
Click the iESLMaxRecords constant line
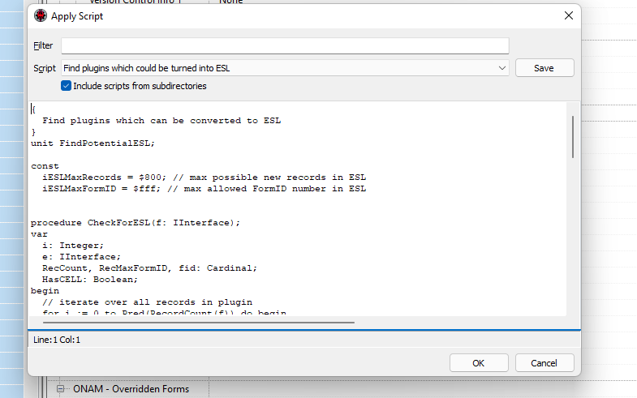click(x=204, y=178)
